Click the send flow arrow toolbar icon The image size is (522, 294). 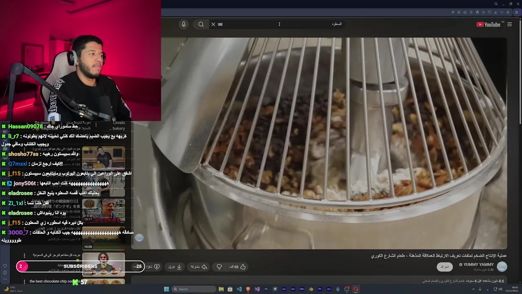click(484, 12)
